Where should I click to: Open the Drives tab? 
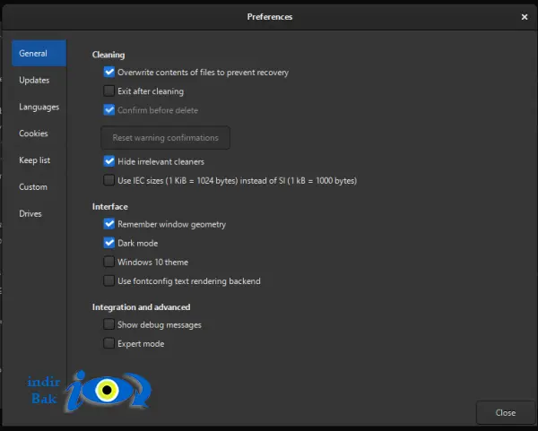[30, 213]
